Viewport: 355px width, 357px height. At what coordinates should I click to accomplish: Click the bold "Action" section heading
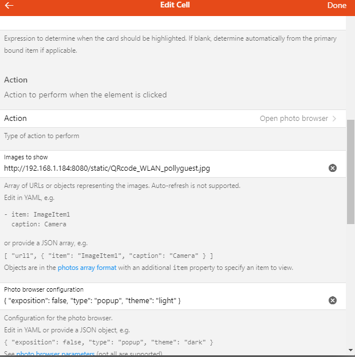tap(16, 80)
